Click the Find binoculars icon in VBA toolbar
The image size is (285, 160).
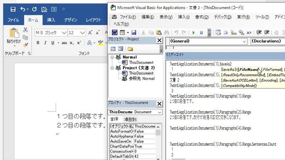click(167, 32)
